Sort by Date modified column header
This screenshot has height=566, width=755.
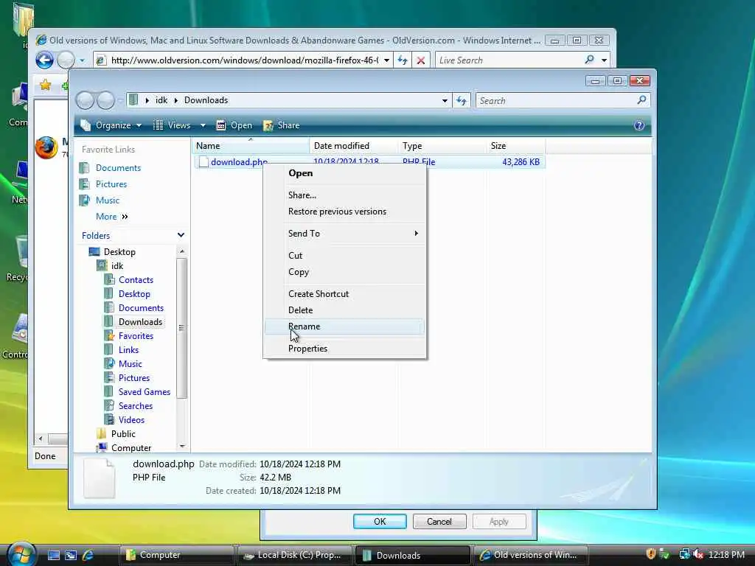353,146
